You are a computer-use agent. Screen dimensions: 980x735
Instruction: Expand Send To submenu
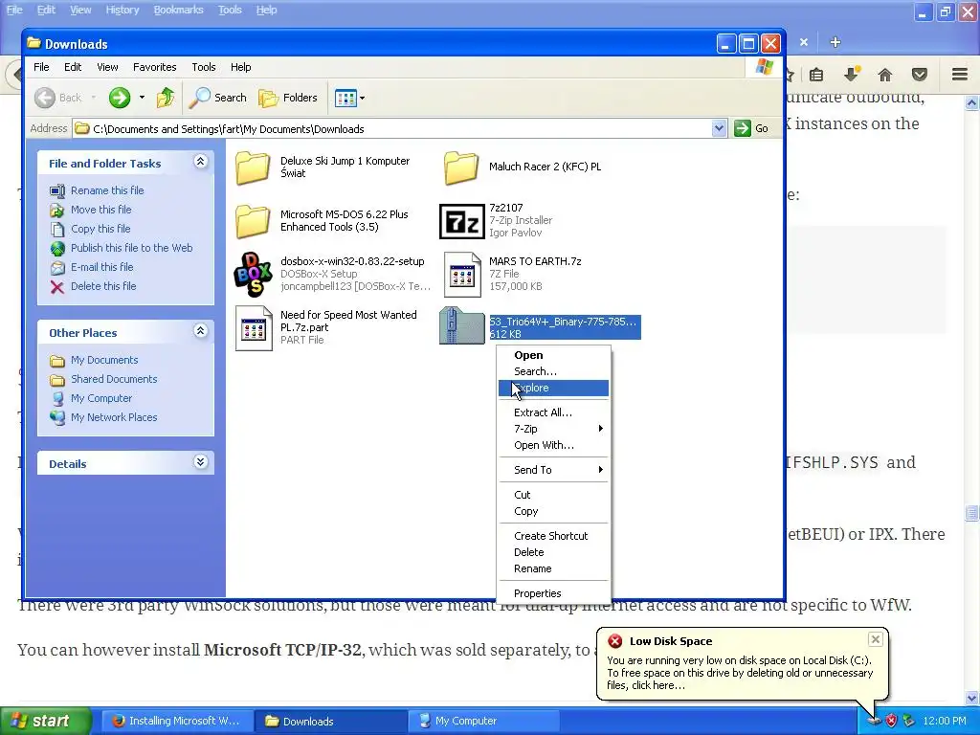(x=553, y=470)
